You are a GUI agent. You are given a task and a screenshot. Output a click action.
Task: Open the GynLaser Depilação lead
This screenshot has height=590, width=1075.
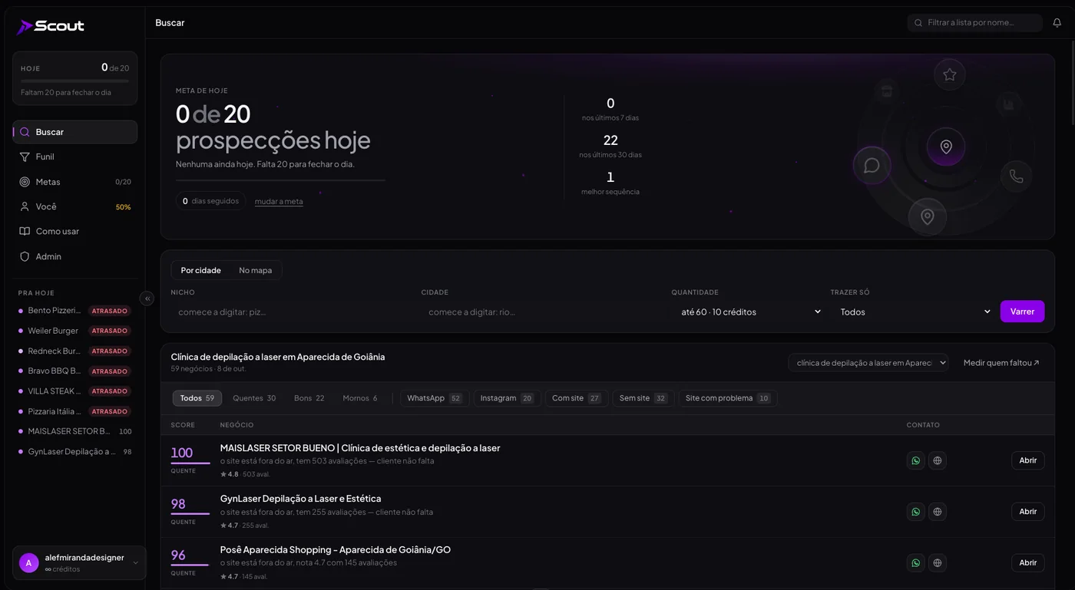tap(1027, 512)
